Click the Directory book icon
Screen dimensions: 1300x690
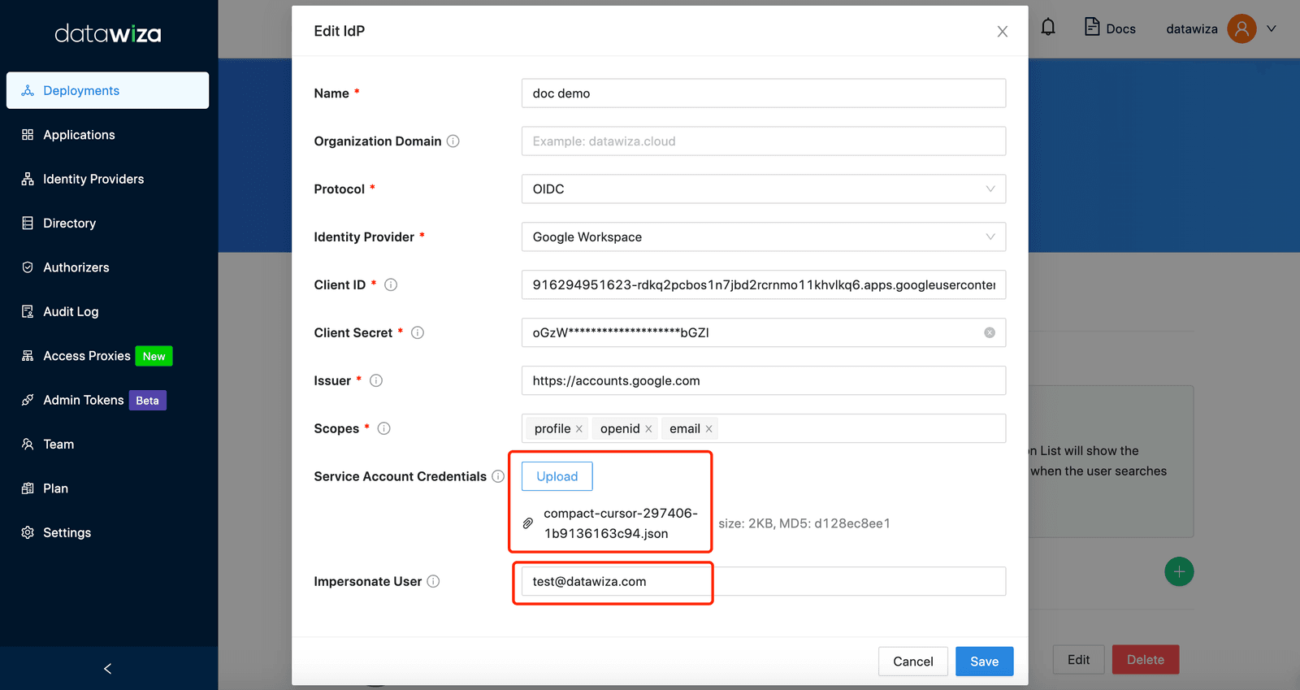tap(28, 223)
